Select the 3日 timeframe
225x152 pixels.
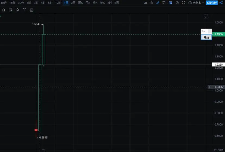click(x=117, y=3)
